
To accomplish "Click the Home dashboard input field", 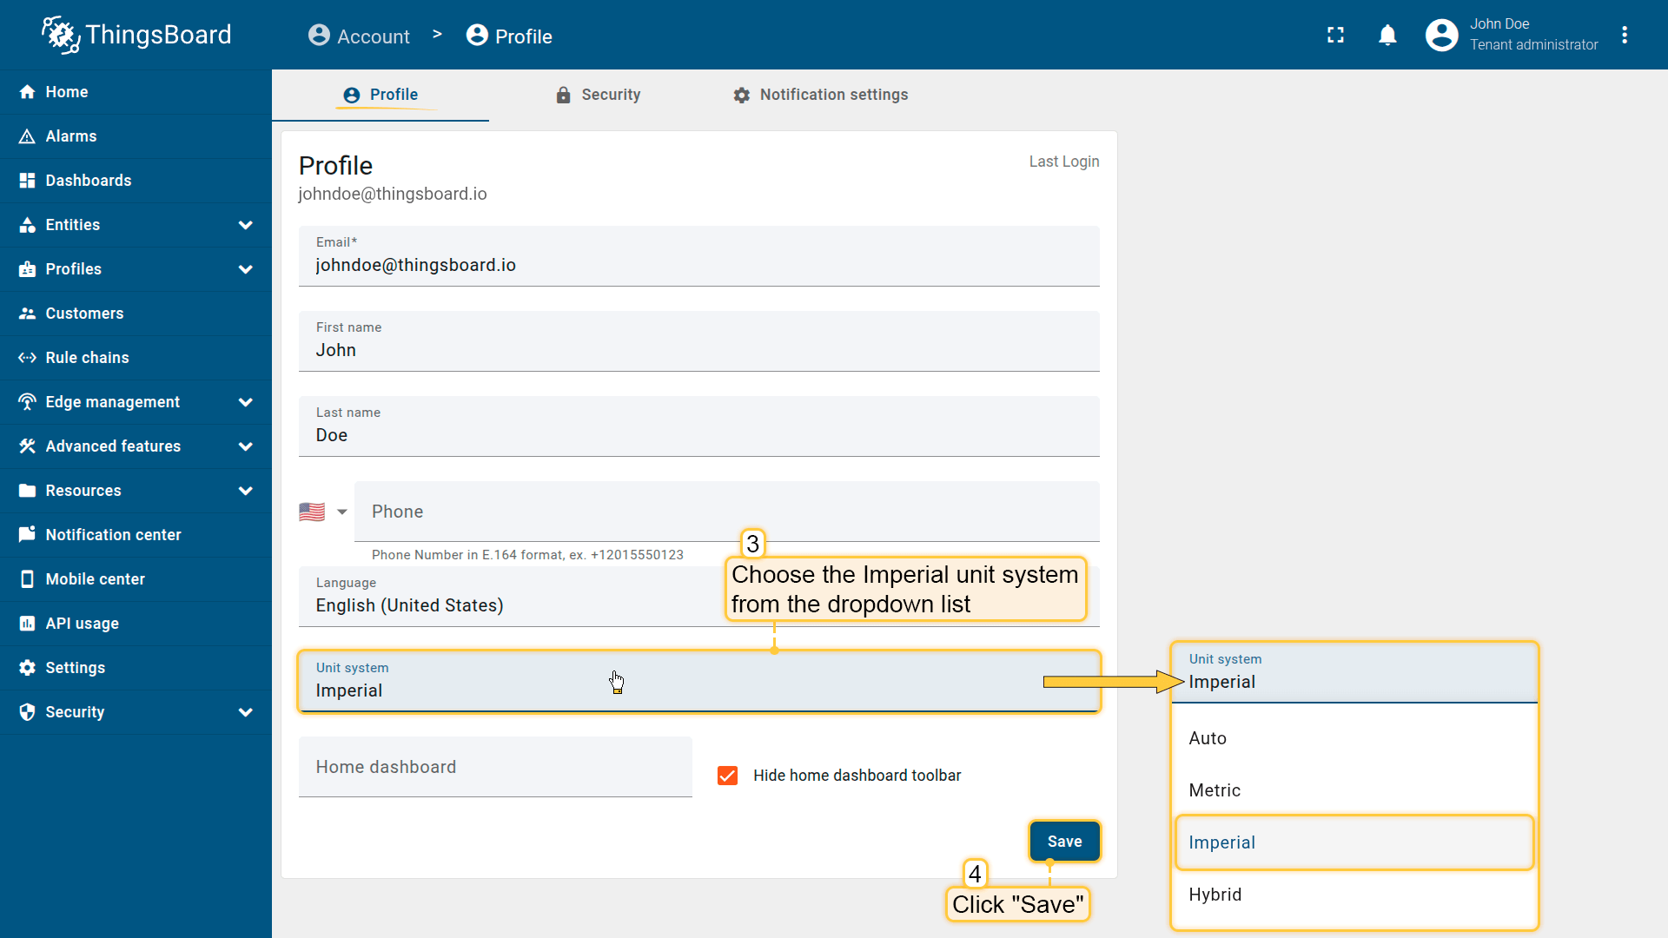I will 495,767.
